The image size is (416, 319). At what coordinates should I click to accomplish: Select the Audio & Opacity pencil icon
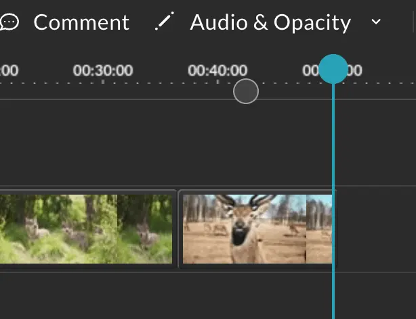click(x=165, y=21)
